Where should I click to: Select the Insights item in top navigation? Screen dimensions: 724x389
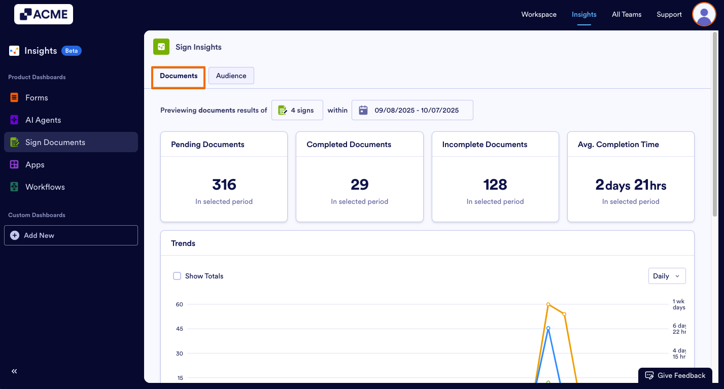click(584, 14)
